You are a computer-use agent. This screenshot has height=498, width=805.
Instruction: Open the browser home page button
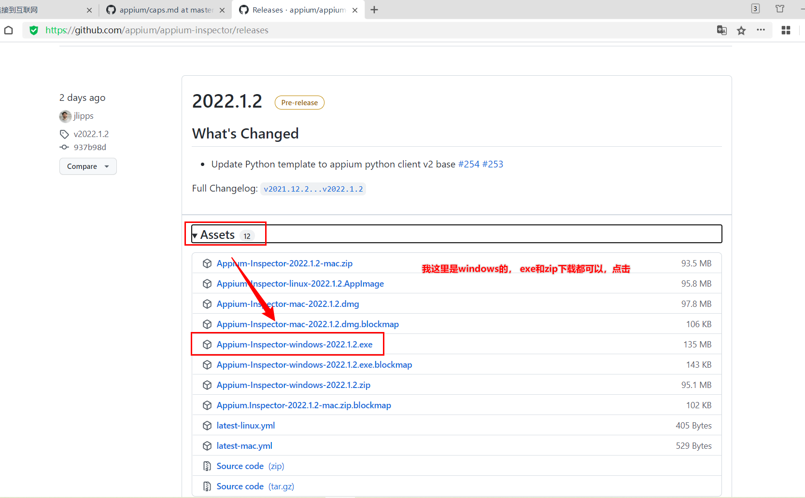coord(9,30)
